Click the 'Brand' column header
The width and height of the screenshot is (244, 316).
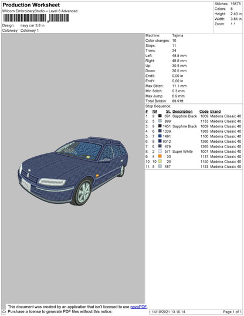click(215, 111)
